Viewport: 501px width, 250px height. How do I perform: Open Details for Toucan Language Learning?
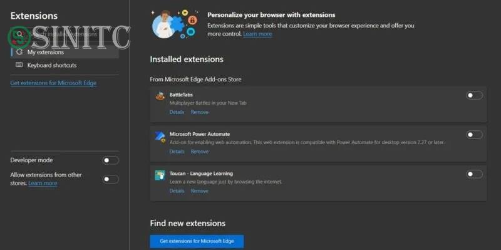click(x=177, y=191)
